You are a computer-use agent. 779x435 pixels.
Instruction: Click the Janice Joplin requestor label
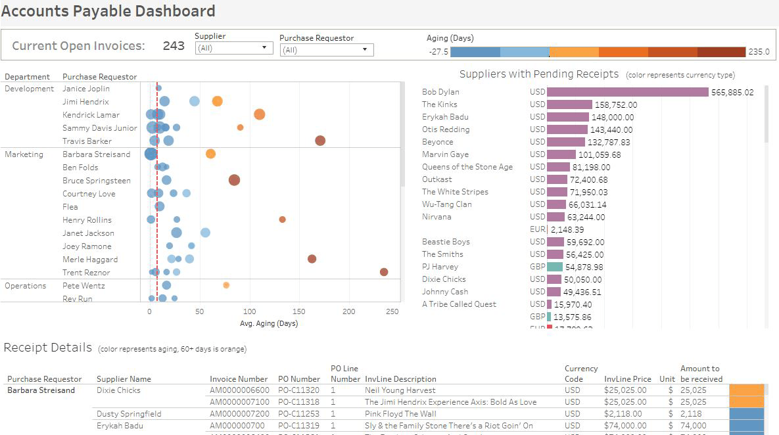pyautogui.click(x=86, y=89)
